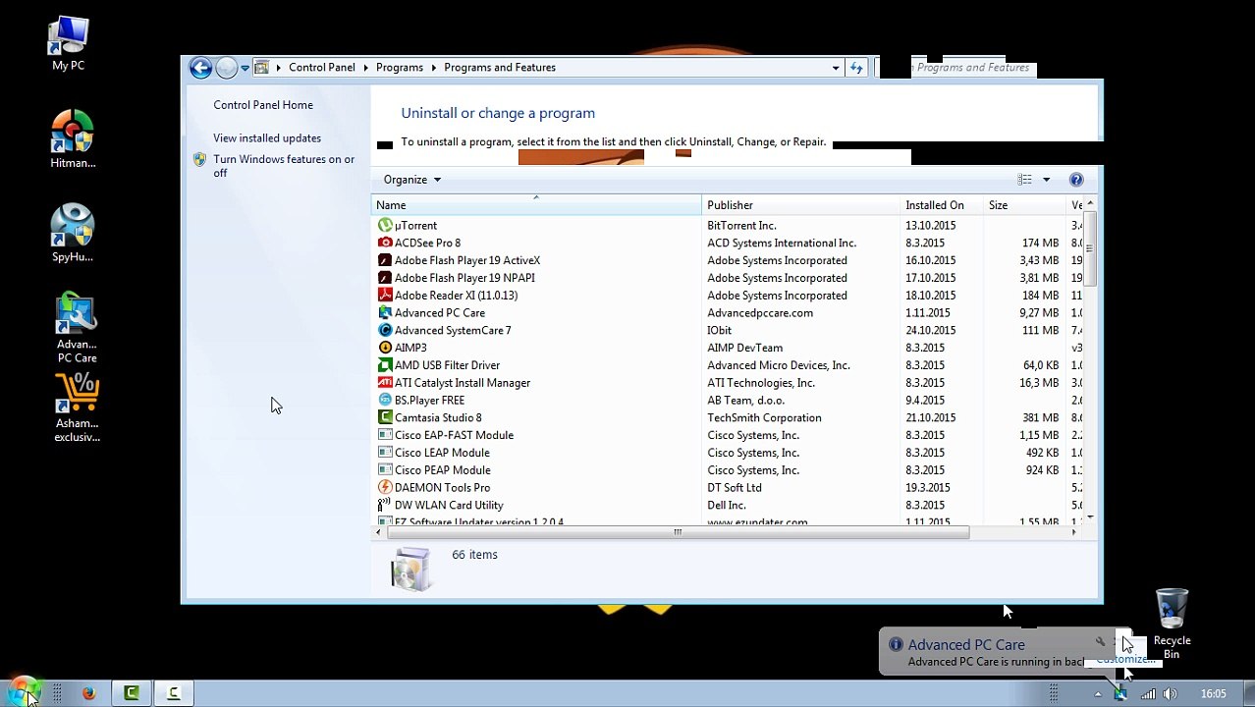
Task: Open Turn Windows features on or off
Action: 284,166
